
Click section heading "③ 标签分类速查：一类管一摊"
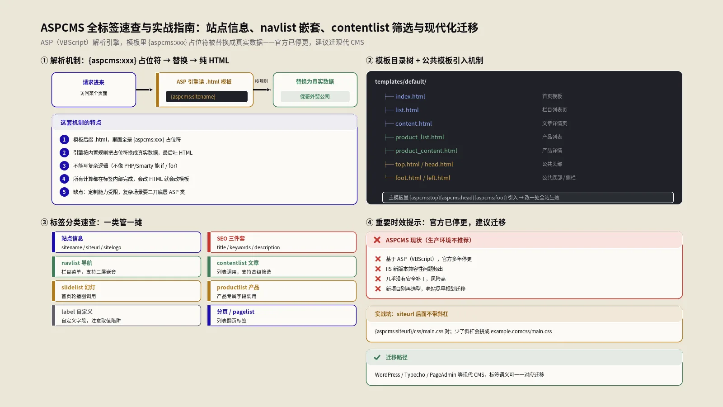pos(91,222)
